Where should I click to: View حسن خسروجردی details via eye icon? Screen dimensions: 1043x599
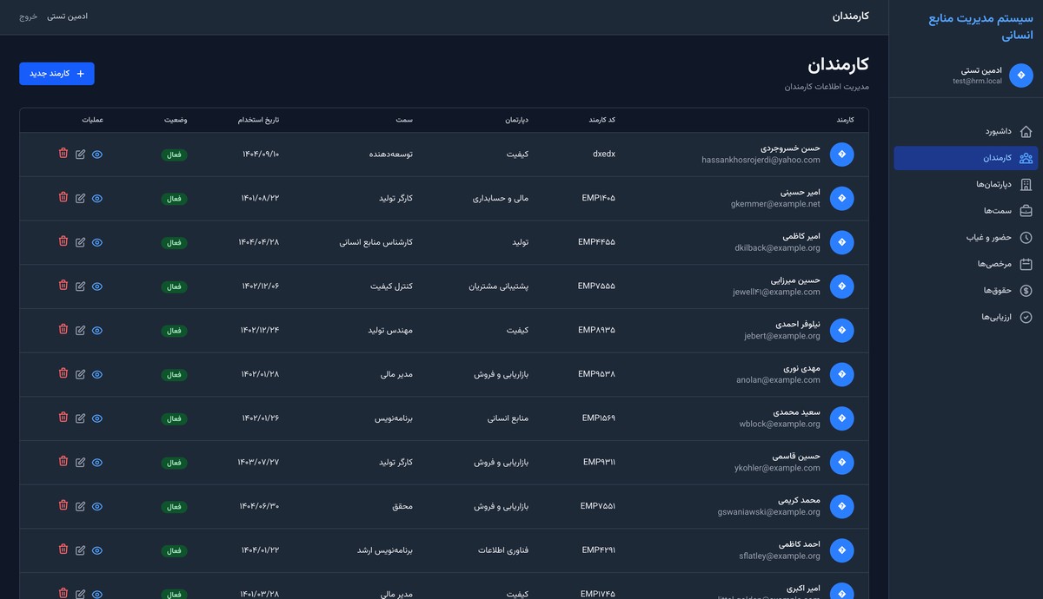(x=97, y=155)
